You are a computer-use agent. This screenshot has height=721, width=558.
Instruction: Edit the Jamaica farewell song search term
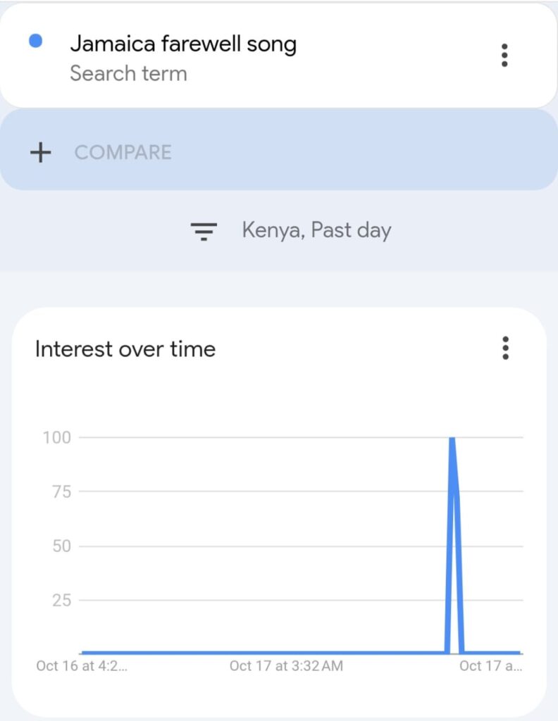tap(182, 44)
